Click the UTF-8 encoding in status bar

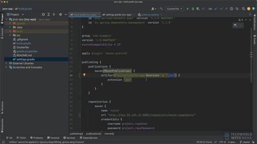tap(222, 142)
